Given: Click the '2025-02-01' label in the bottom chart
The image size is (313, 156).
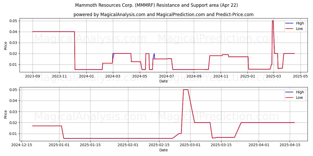Looking at the screenshot, I should (x=128, y=145).
